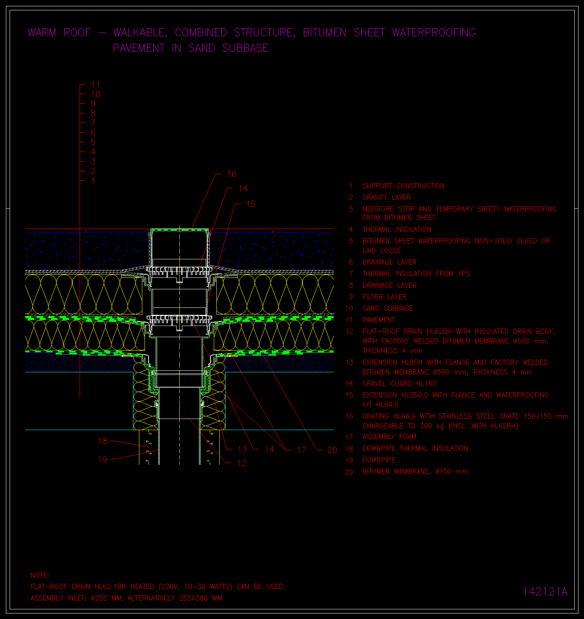The image size is (584, 619).
Task: Select legend entry 4 'THERMAL INSULATION'
Action: pos(396,230)
